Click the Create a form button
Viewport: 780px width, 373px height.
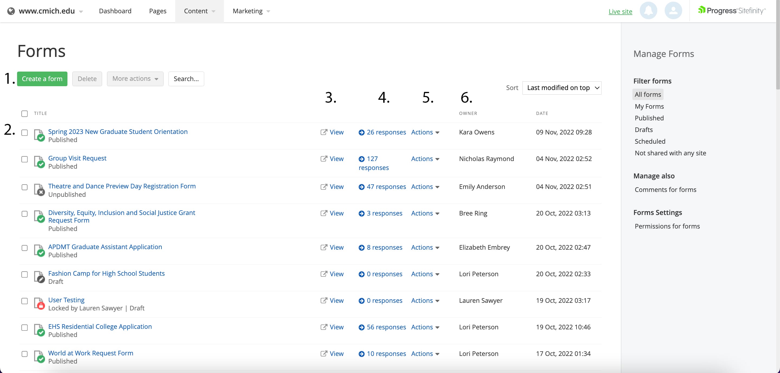42,79
